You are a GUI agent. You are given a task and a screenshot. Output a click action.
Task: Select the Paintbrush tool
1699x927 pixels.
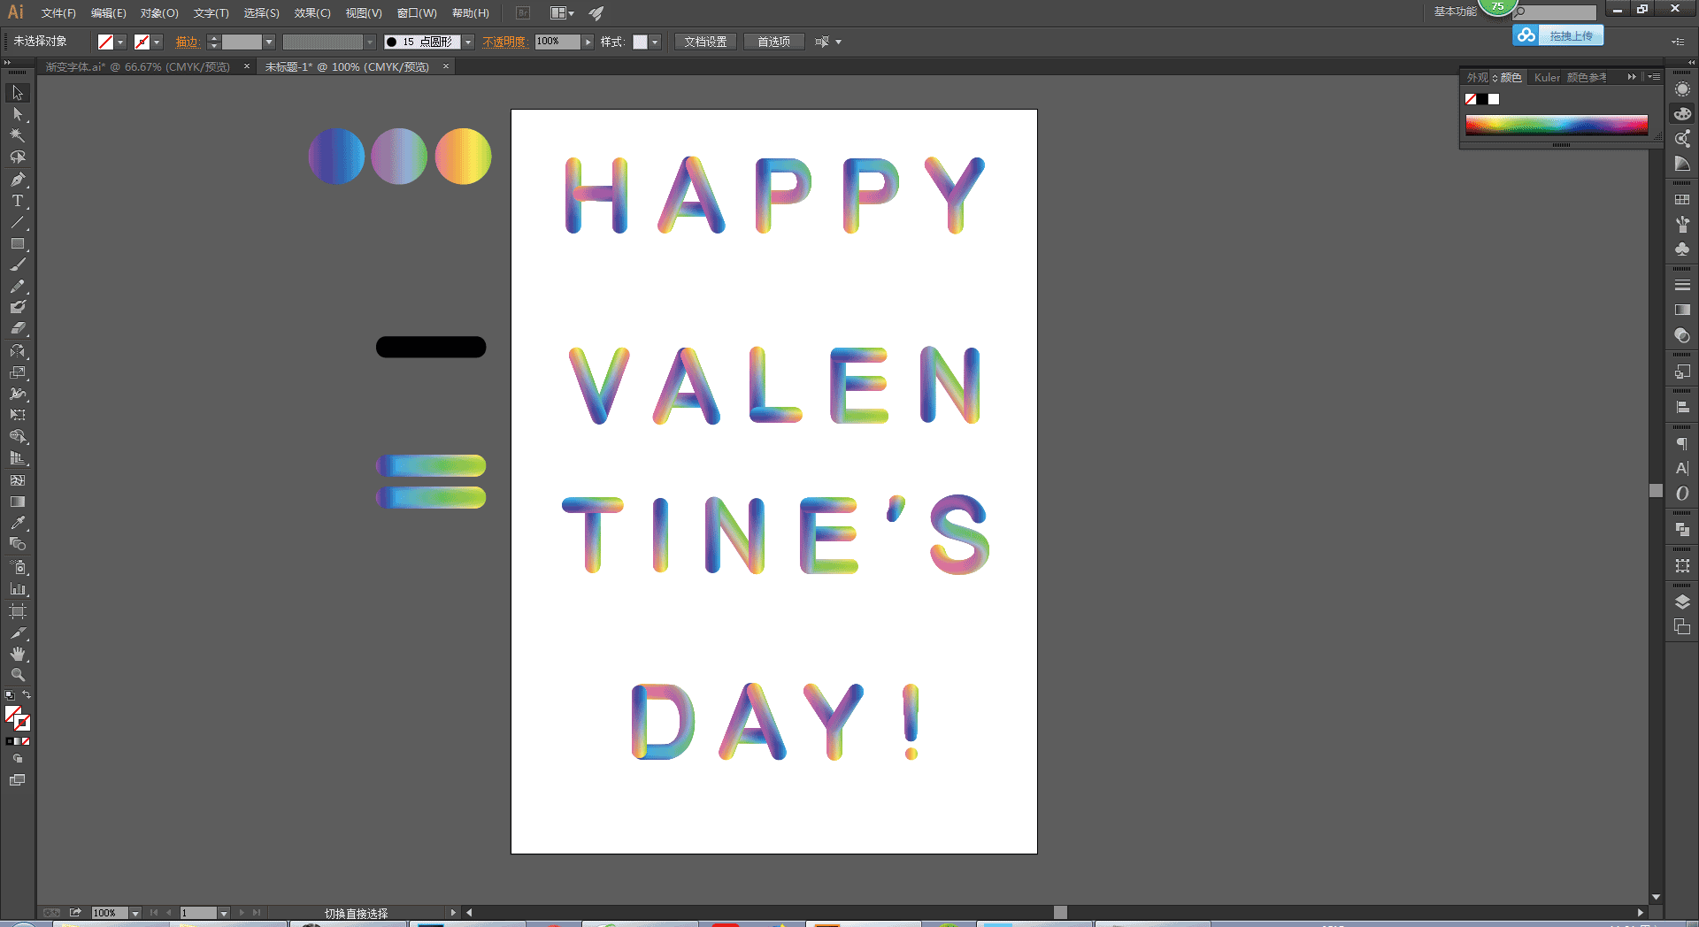[x=18, y=264]
